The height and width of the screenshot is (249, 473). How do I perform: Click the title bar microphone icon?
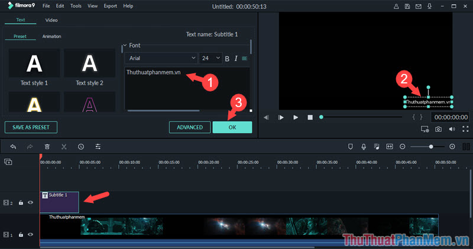430,7
